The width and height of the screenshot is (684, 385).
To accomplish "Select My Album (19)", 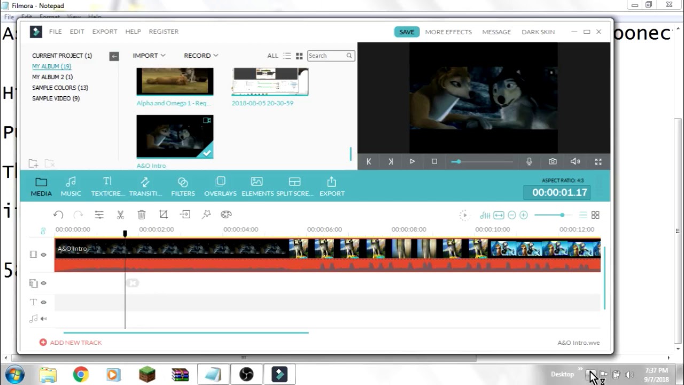I will (x=52, y=66).
